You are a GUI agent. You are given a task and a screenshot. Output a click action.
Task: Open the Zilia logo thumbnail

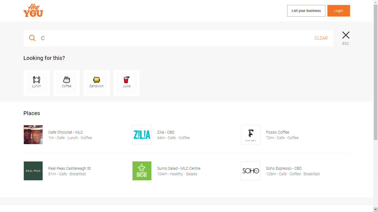pyautogui.click(x=142, y=135)
